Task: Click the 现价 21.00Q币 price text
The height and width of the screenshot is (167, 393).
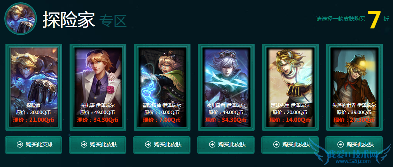Action: point(34,120)
